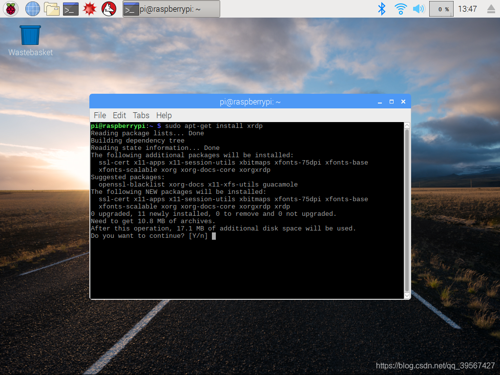Maximize the terminal window

tap(392, 102)
